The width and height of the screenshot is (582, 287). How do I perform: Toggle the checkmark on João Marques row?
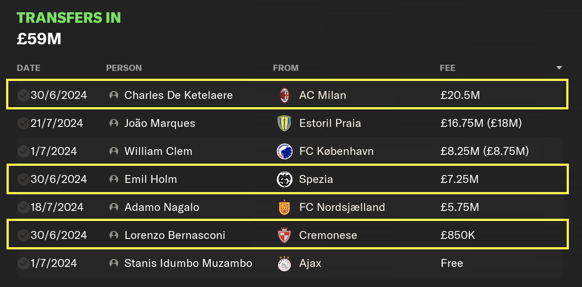(x=23, y=123)
